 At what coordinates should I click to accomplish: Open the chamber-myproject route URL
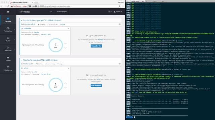(x=42, y=20)
